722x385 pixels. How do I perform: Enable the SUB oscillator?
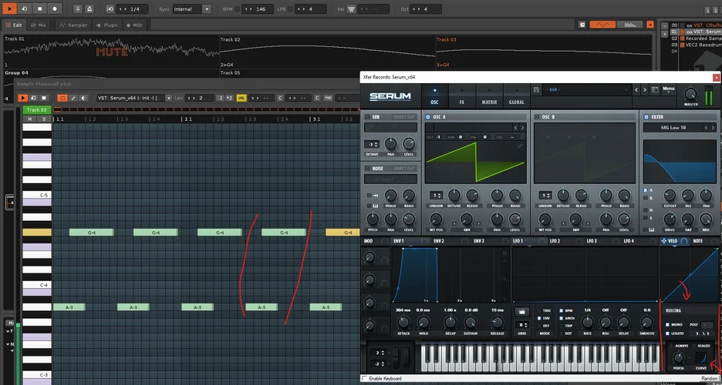point(367,117)
